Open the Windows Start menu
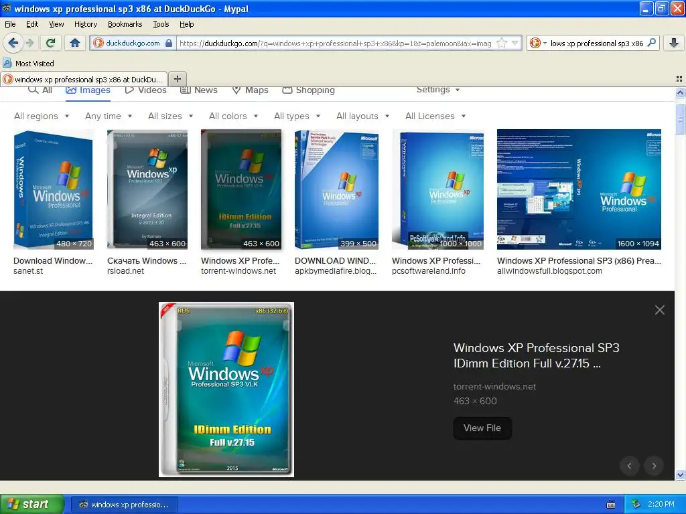The height and width of the screenshot is (514, 686). click(32, 504)
